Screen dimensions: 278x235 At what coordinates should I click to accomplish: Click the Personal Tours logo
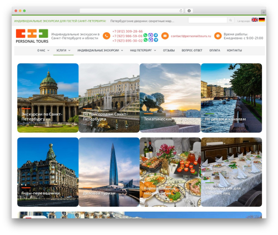[x=32, y=36]
